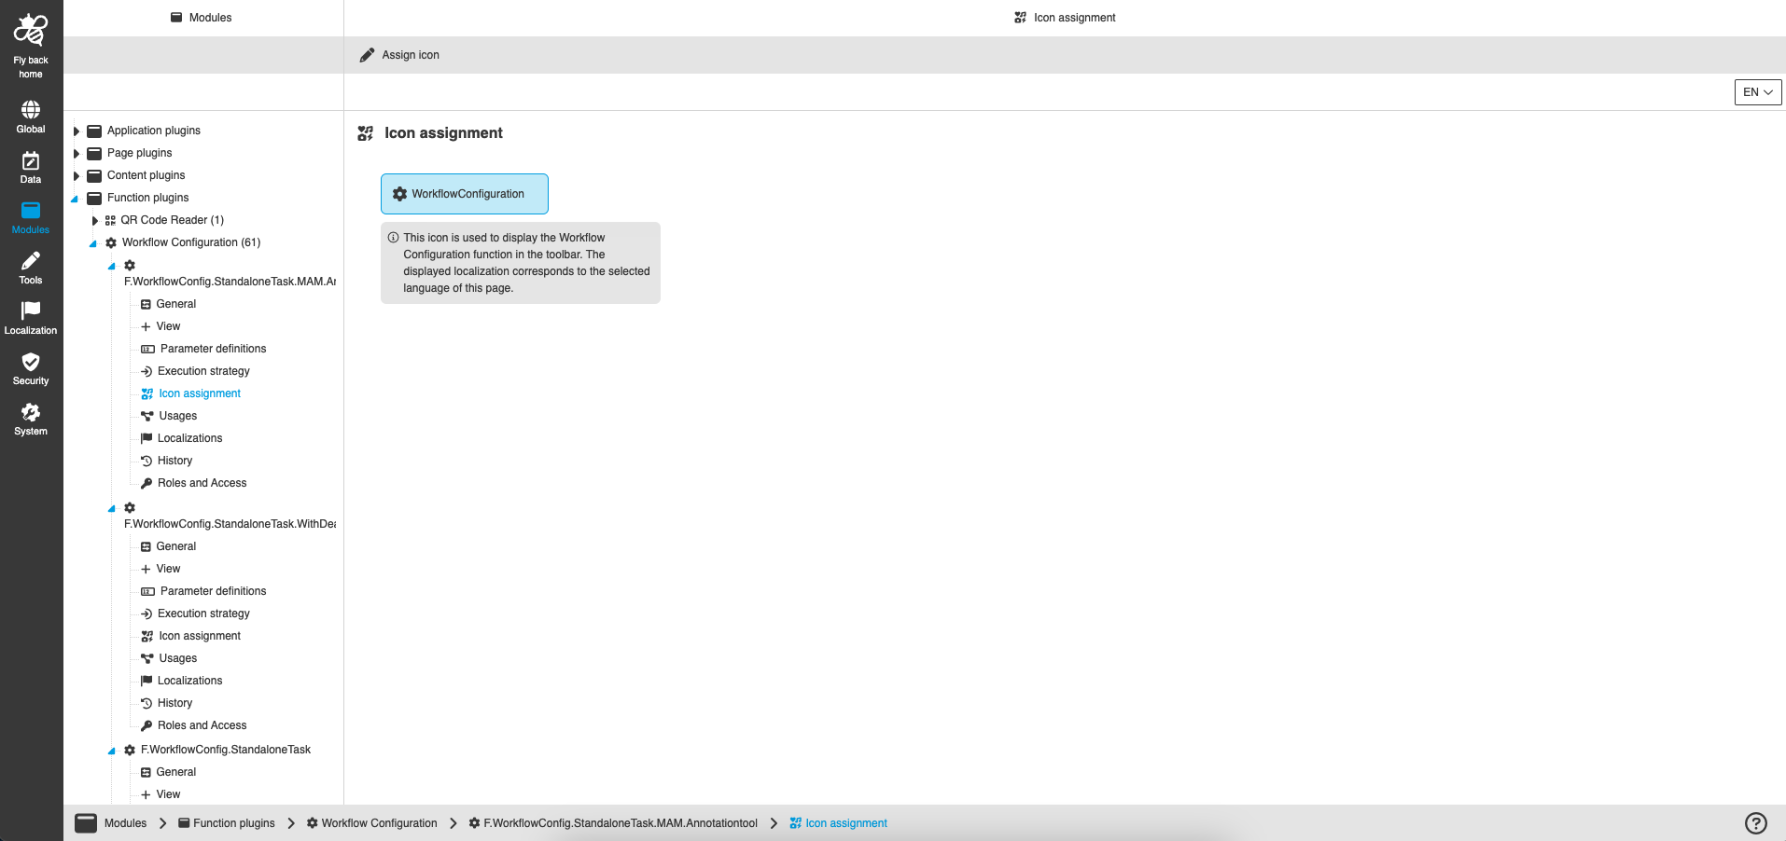
Task: Click the Fly back home bee icon
Action: click(31, 31)
